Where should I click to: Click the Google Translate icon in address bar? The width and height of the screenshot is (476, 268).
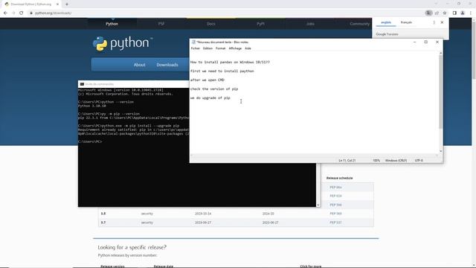[428, 13]
